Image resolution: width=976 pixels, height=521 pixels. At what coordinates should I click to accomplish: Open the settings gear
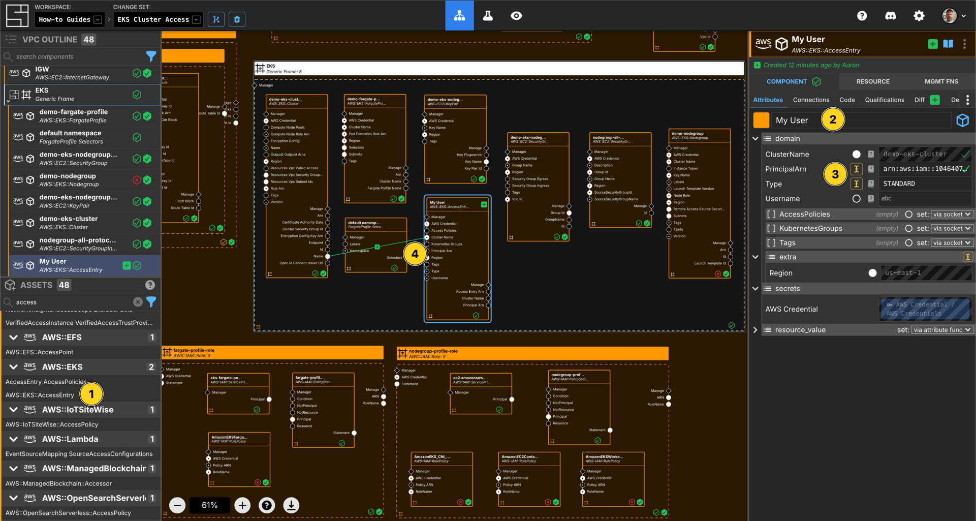919,16
